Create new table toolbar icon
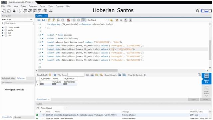The image size is (213, 120). click(x=25, y=11)
